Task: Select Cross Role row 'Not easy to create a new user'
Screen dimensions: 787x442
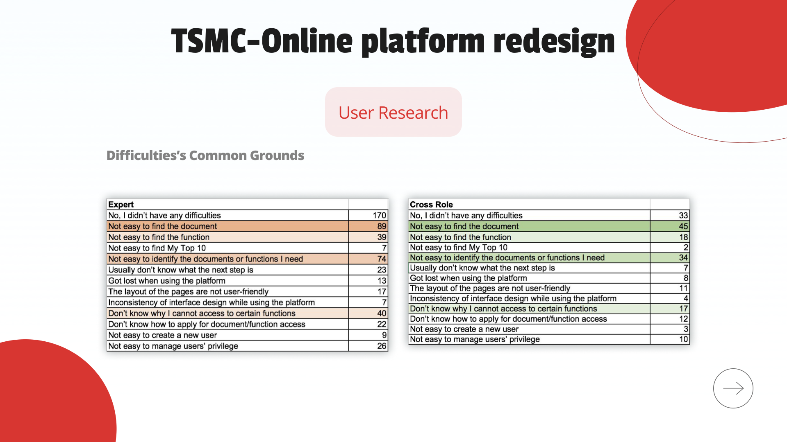Action: (x=549, y=329)
